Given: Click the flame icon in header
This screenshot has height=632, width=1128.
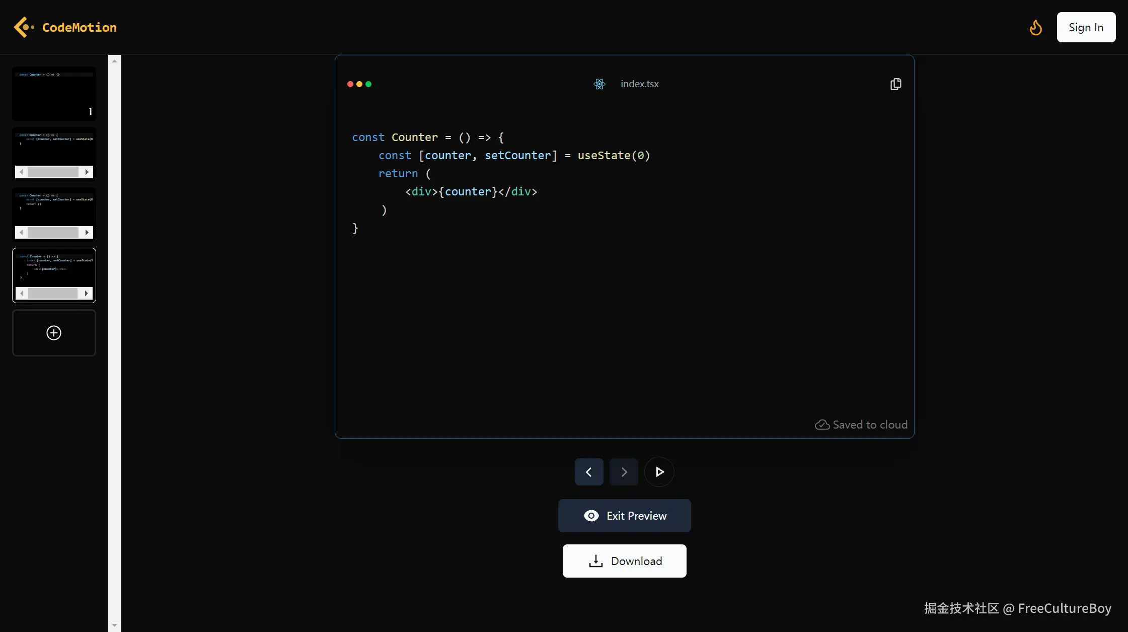Looking at the screenshot, I should click(x=1035, y=27).
